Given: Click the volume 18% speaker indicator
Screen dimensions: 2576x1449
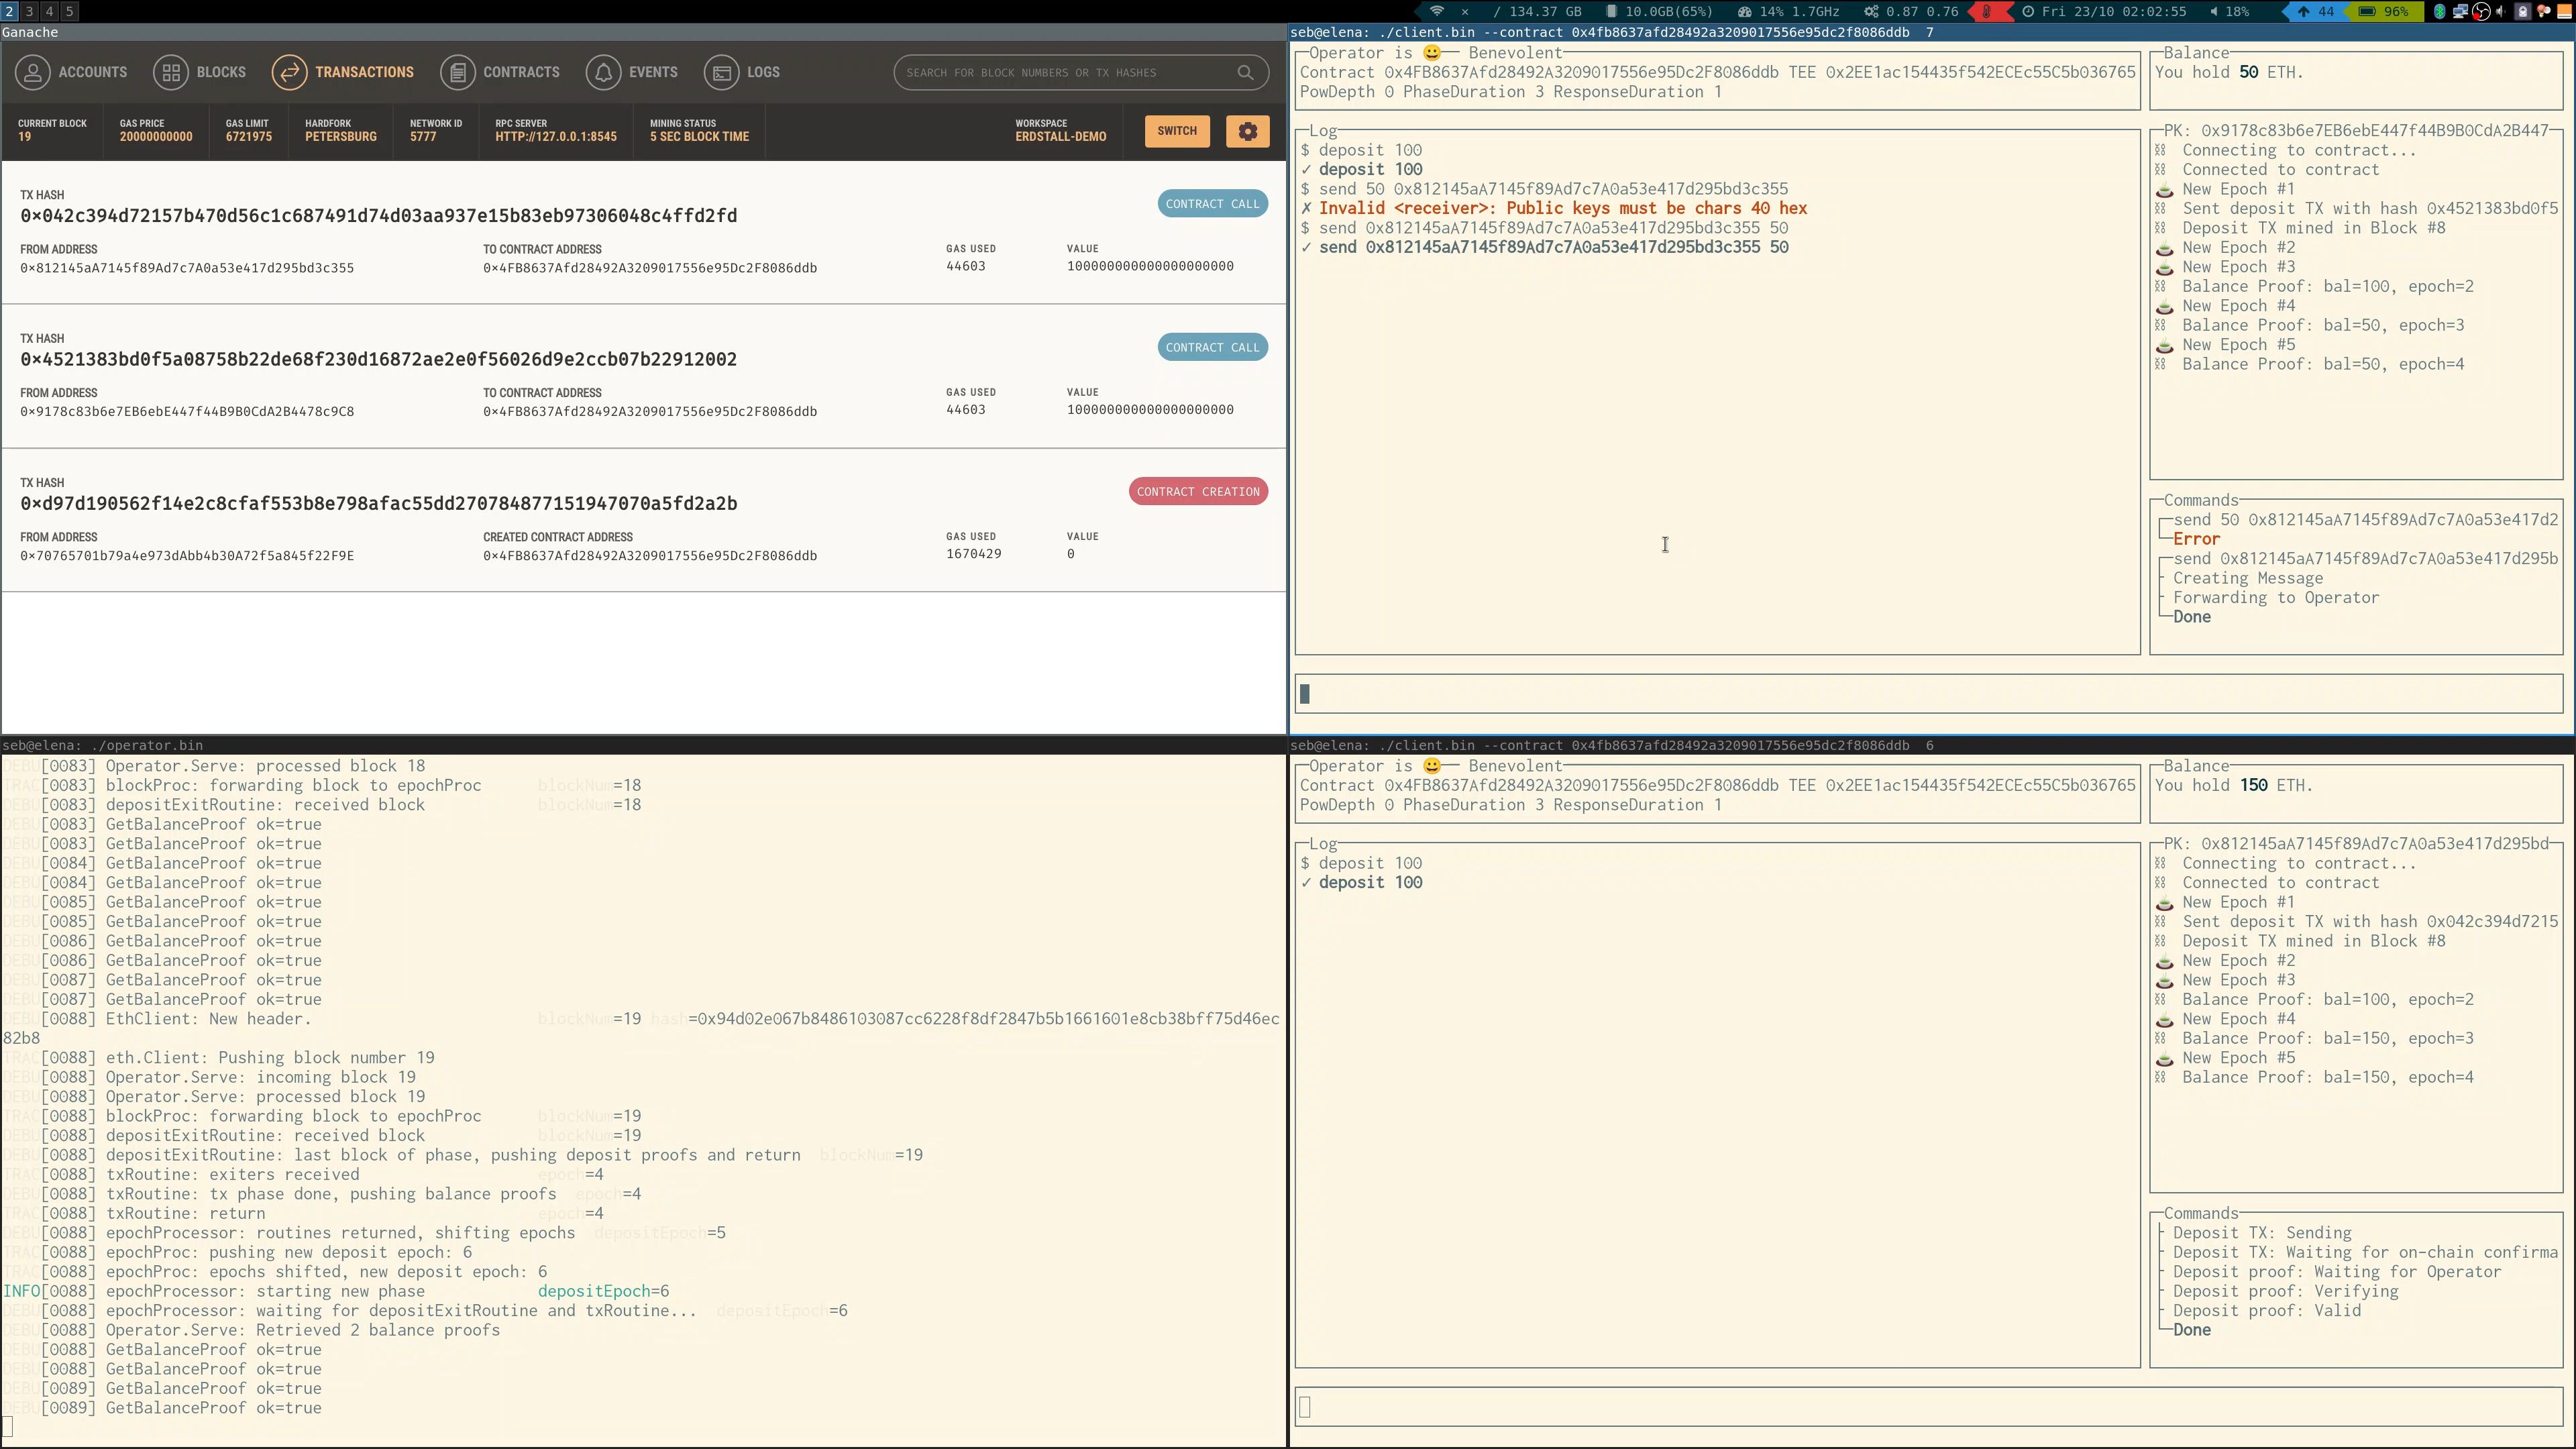Looking at the screenshot, I should click(x=2229, y=11).
